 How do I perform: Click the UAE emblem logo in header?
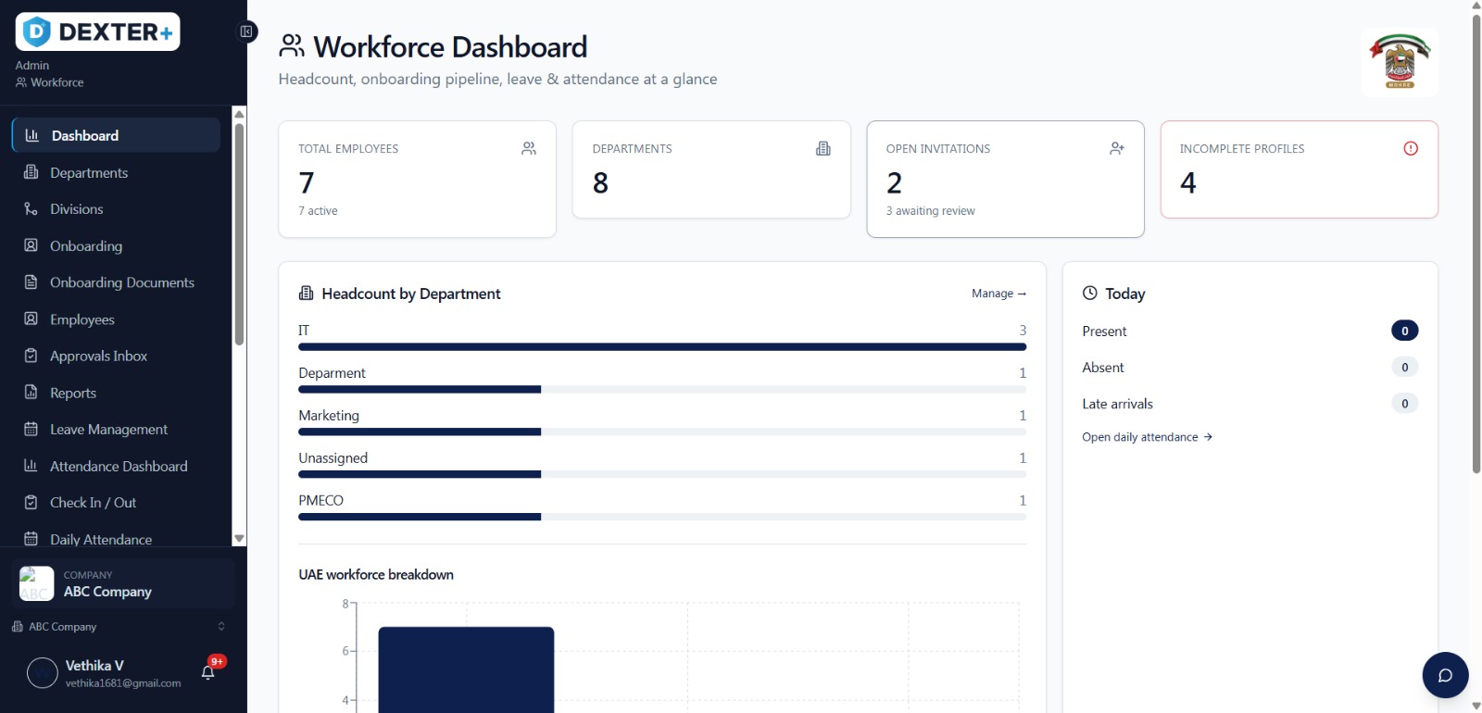(x=1400, y=62)
